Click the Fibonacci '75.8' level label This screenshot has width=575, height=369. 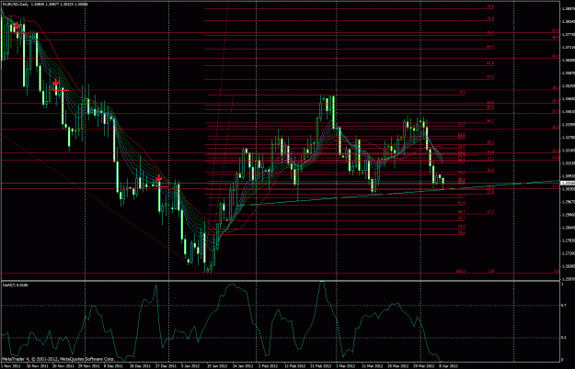tap(490, 18)
